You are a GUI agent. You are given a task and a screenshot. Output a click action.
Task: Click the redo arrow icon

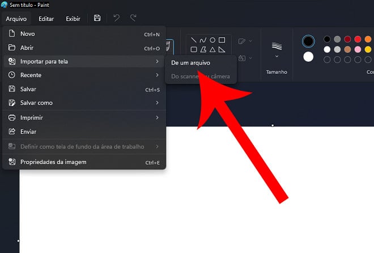(x=133, y=18)
